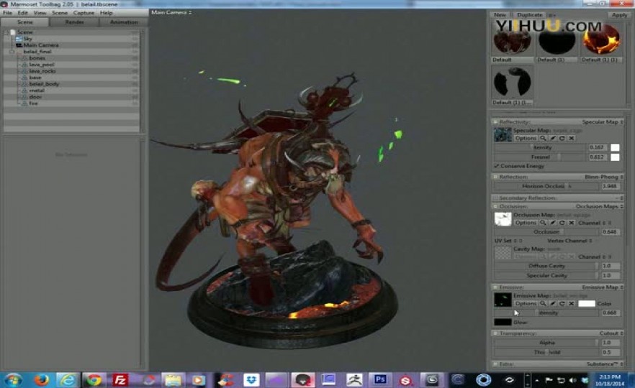Click the mesh icon beside lava_pool
Viewport: 635px width, 388px height.
pyautogui.click(x=24, y=65)
